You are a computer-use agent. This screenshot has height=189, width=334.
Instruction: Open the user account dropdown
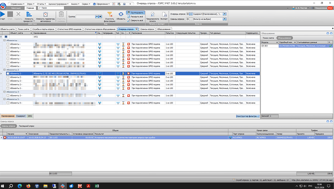(x=301, y=8)
